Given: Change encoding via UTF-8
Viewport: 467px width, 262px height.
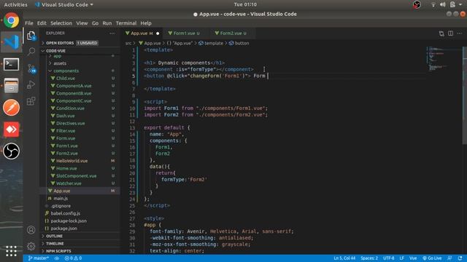Looking at the screenshot, I should click(388, 258).
